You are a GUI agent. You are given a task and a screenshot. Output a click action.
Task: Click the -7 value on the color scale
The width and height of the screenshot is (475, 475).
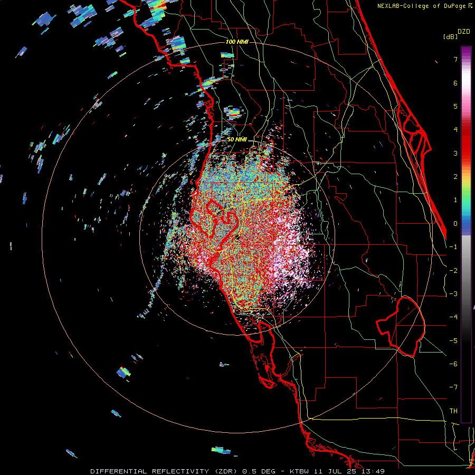453,387
